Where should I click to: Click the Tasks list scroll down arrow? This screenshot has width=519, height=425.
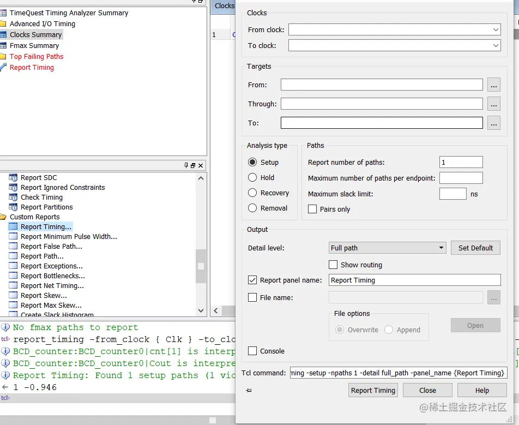pos(201,310)
